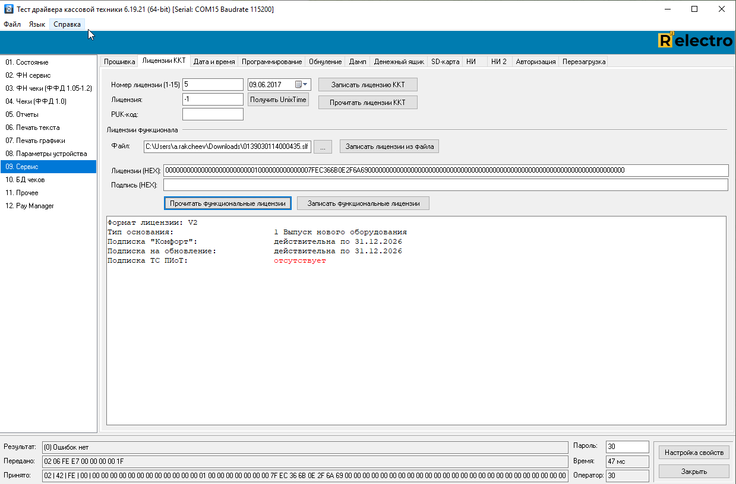The height and width of the screenshot is (484, 736).
Task: Open Настройка свойств settings button
Action: tap(694, 453)
